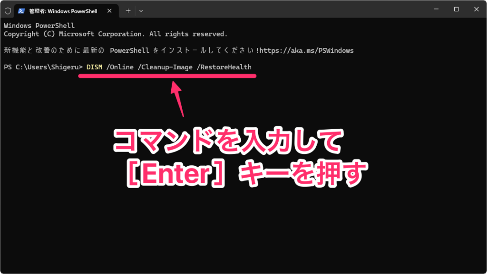Click the empty title bar drag area
This screenshot has width=487, height=274.
tap(285, 9)
